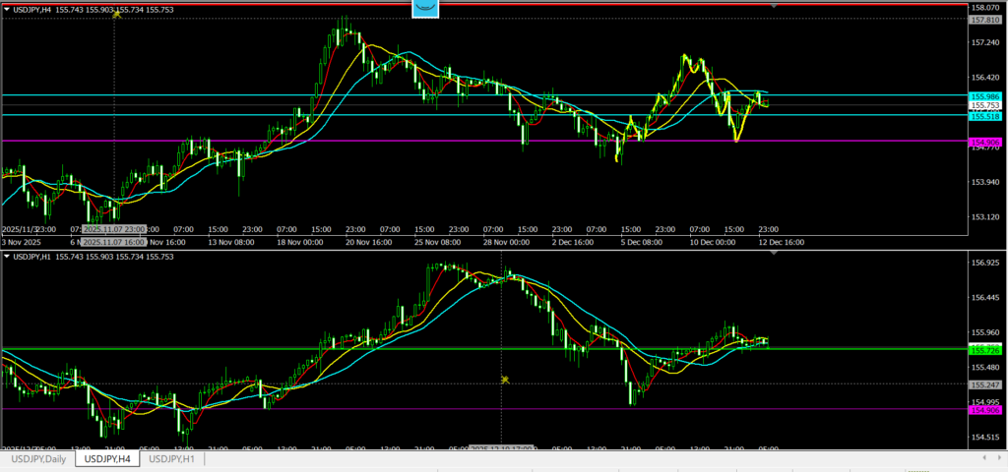
Task: Click the 157.810 crosshair price label
Action: click(x=985, y=20)
